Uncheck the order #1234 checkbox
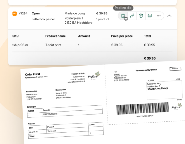Image resolution: width=185 pixels, height=144 pixels. 14,13
